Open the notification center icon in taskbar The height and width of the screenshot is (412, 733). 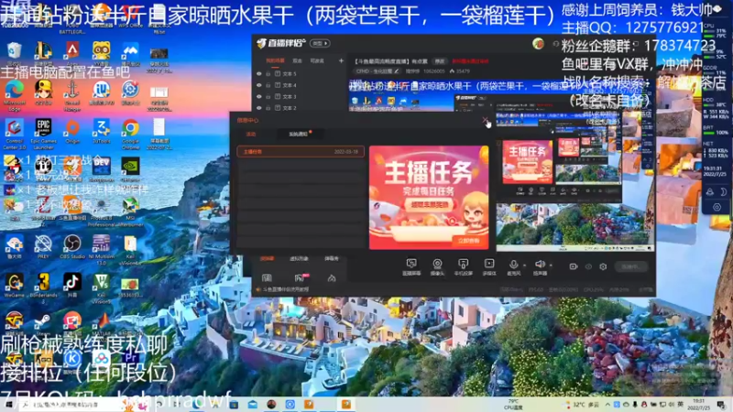click(722, 405)
